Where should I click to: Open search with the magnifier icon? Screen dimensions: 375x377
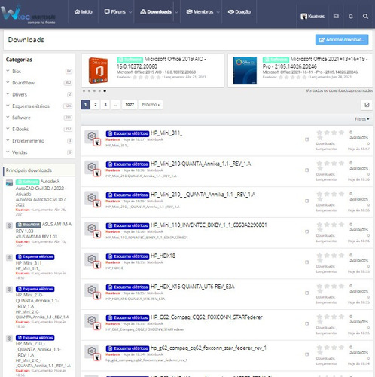(365, 17)
